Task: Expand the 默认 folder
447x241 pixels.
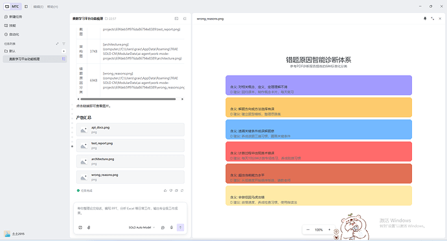Action: click(x=10, y=51)
